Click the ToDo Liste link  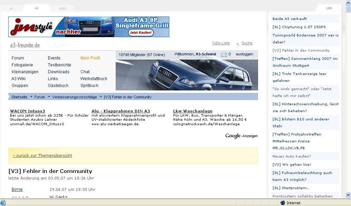point(221,43)
